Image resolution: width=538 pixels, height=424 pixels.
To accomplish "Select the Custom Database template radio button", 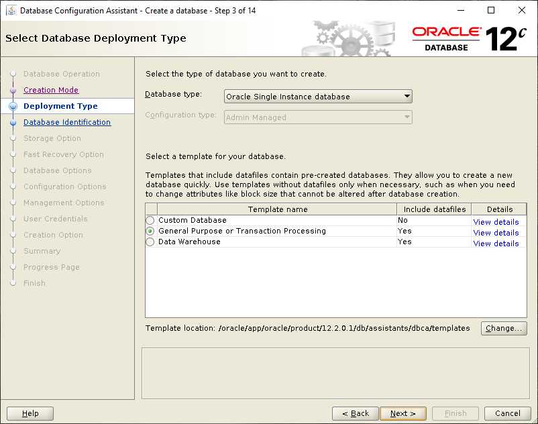I will [150, 220].
